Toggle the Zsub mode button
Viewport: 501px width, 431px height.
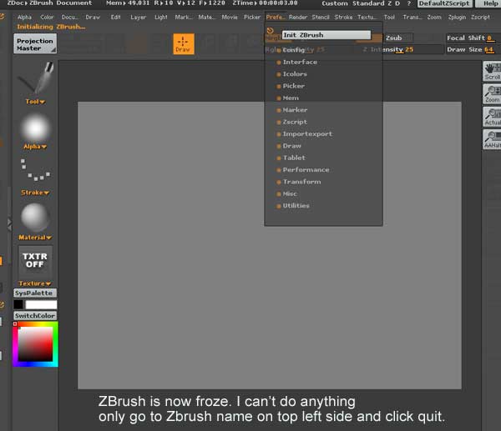pos(397,38)
